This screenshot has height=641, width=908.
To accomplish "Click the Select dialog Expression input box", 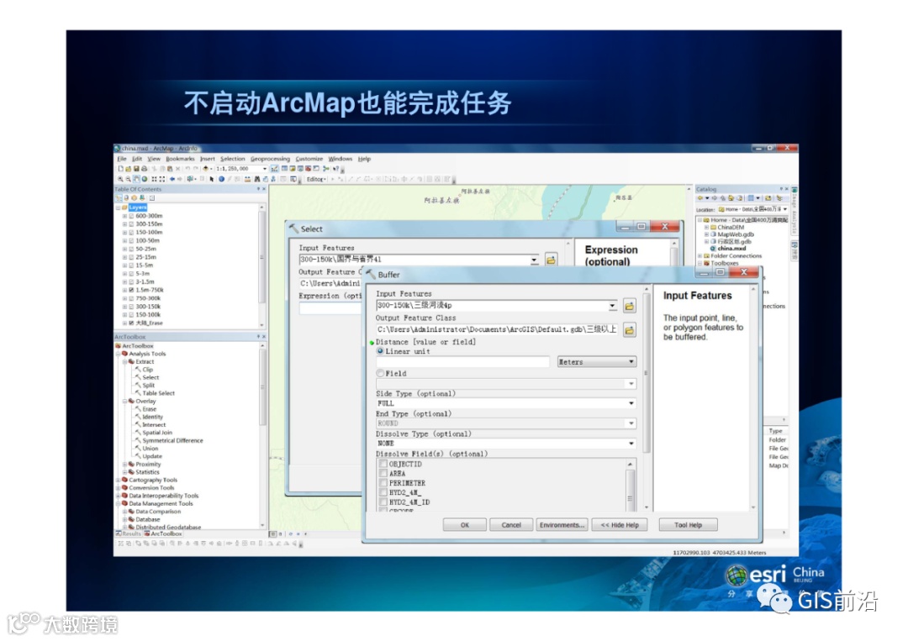I will (x=330, y=308).
